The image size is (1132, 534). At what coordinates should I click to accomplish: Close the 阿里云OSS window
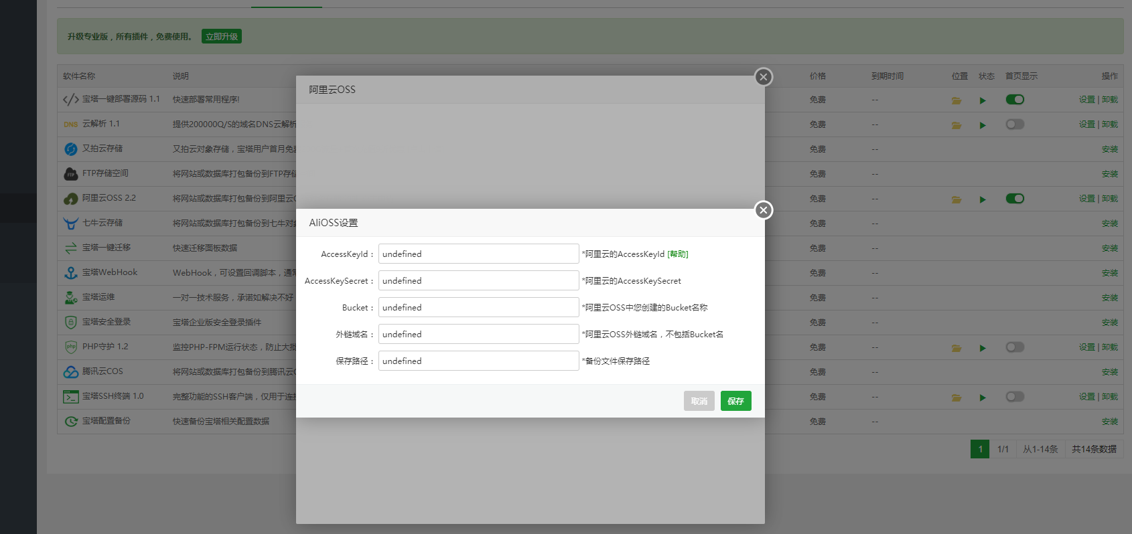point(764,77)
